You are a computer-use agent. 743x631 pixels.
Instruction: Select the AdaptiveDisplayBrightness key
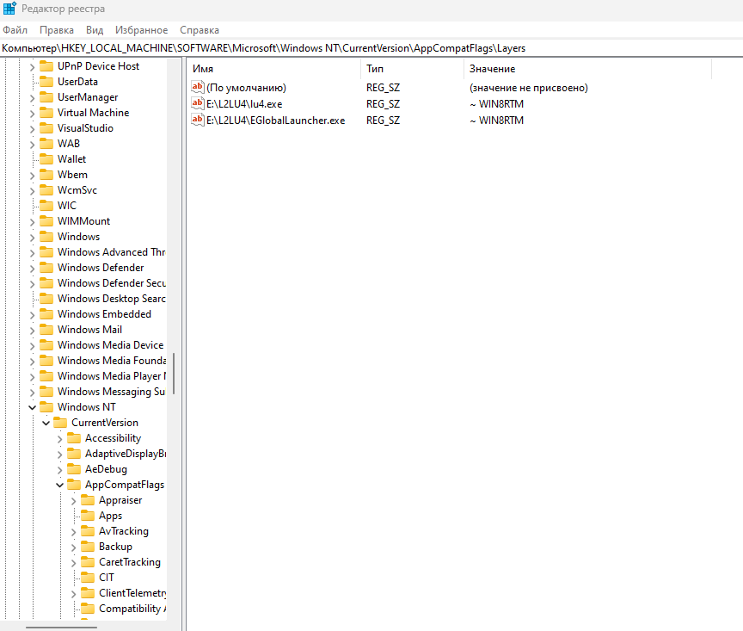[x=126, y=454]
